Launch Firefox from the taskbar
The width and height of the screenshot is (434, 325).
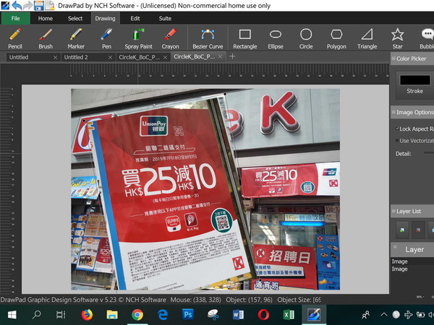coord(87,315)
